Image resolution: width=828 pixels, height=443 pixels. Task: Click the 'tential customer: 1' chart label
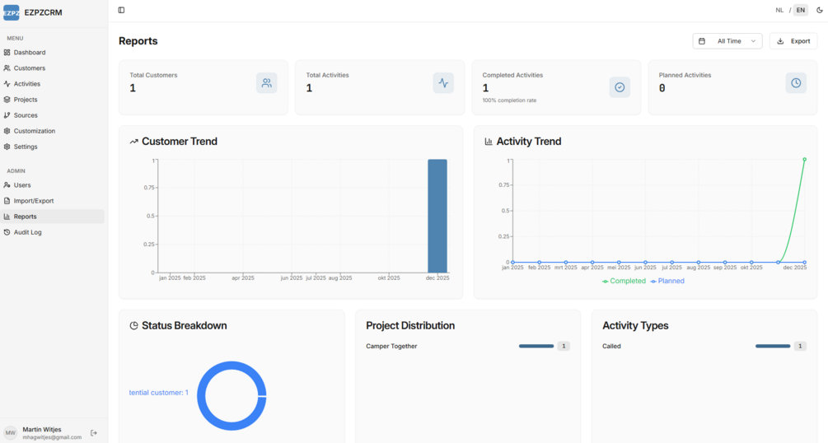pos(158,393)
